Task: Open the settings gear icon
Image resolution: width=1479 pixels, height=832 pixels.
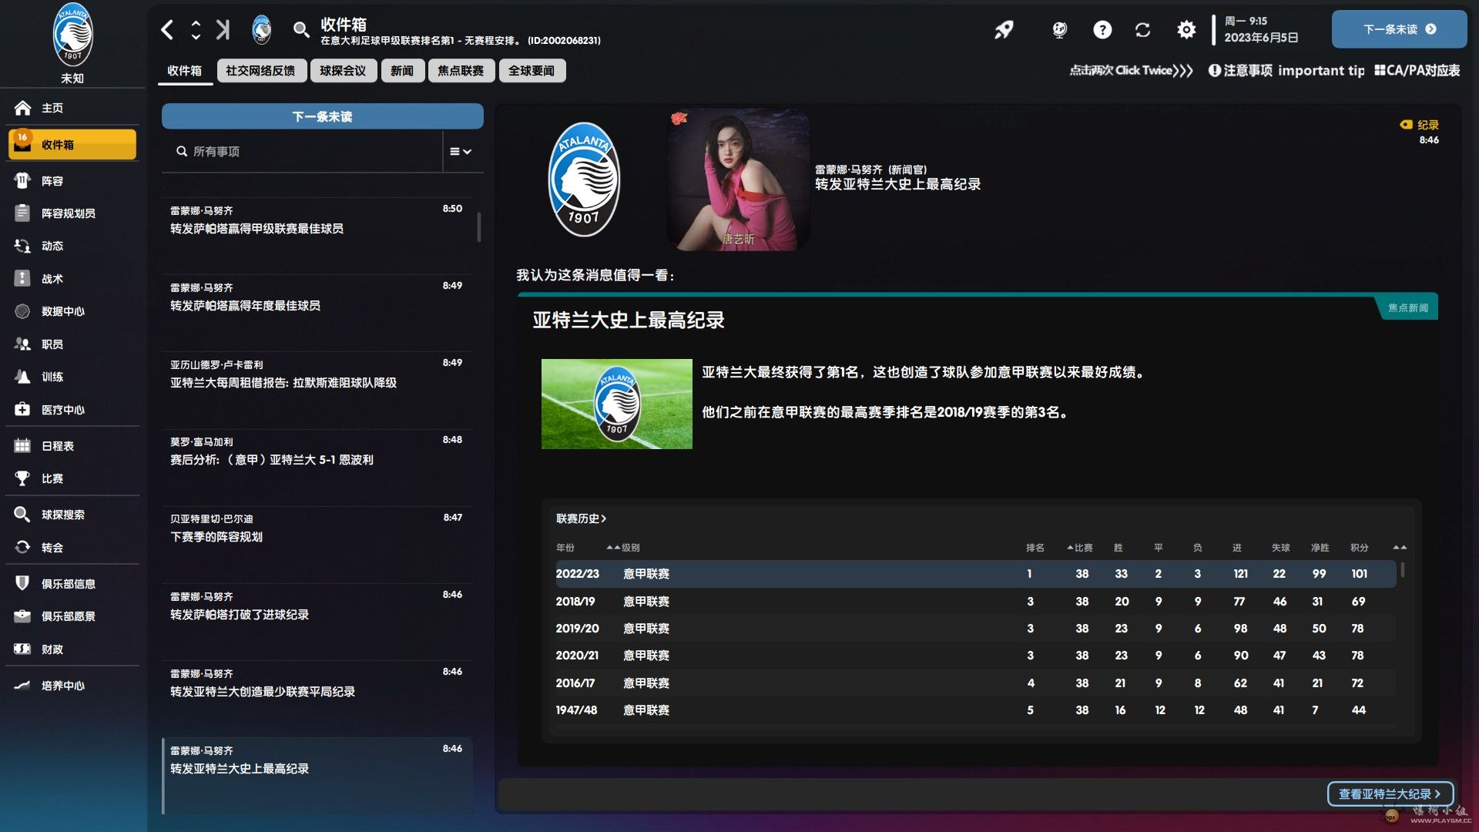Action: point(1186,30)
